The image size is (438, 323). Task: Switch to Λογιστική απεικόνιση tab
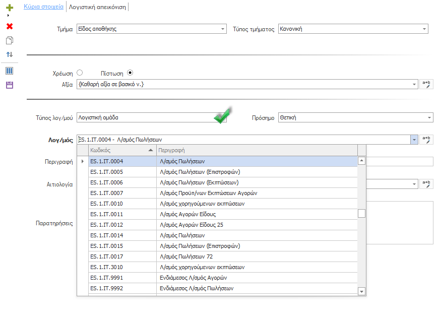(x=97, y=7)
